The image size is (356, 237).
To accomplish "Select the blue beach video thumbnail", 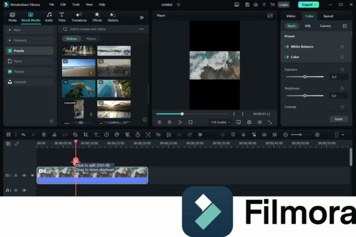I will pos(79,68).
